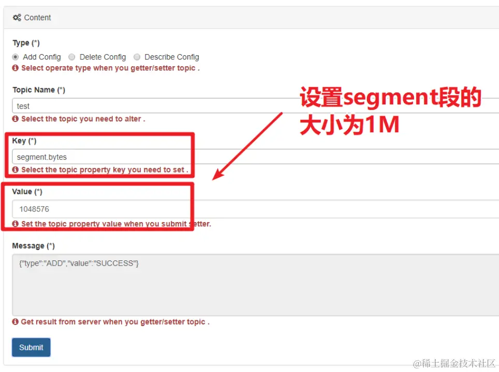Click the info icon under Value field
The image size is (499, 372).
click(x=16, y=224)
